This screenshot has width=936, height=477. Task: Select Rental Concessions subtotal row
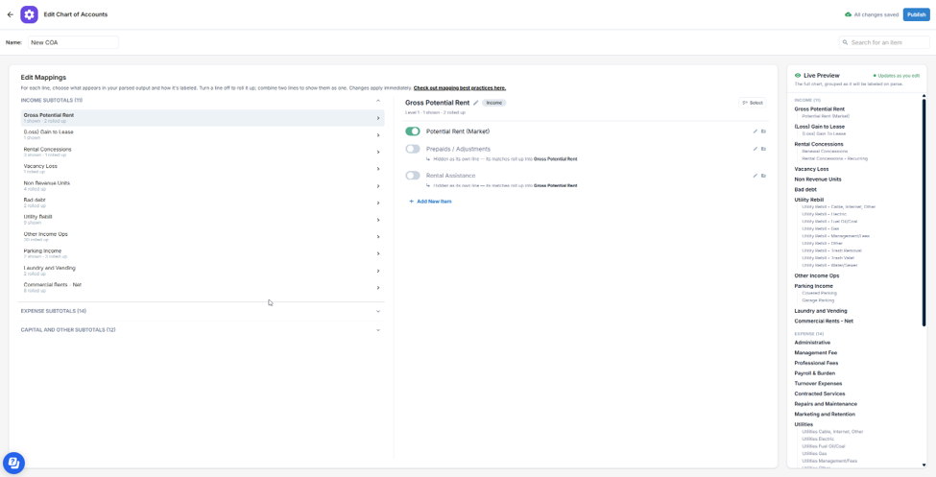point(202,152)
